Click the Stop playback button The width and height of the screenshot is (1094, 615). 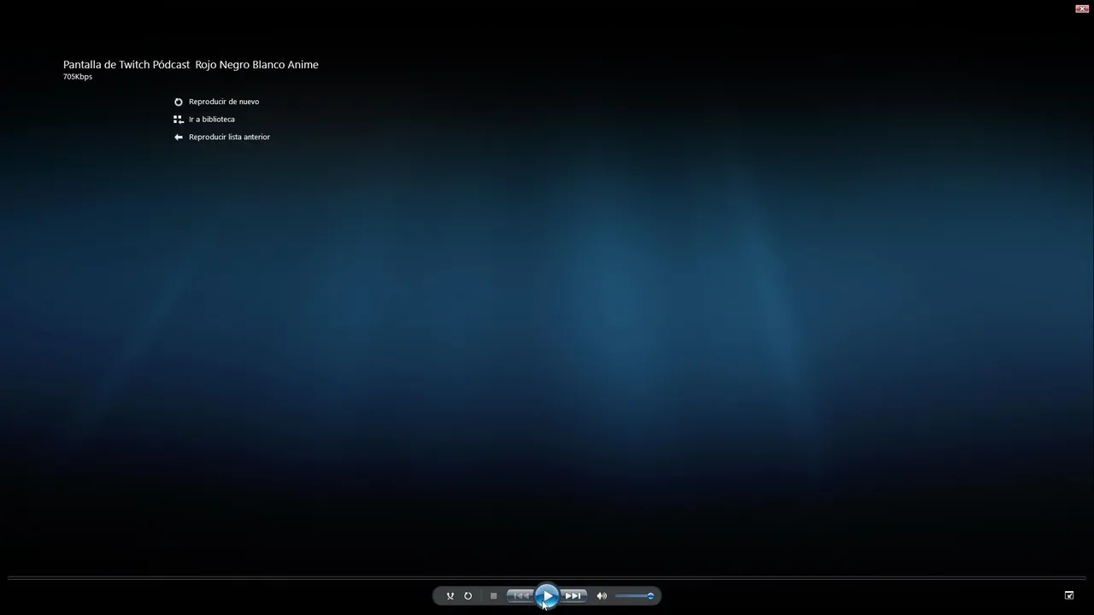(x=493, y=596)
